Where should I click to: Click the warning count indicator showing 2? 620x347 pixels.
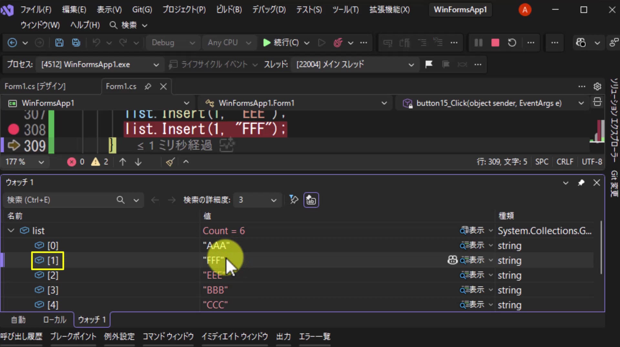coord(100,162)
